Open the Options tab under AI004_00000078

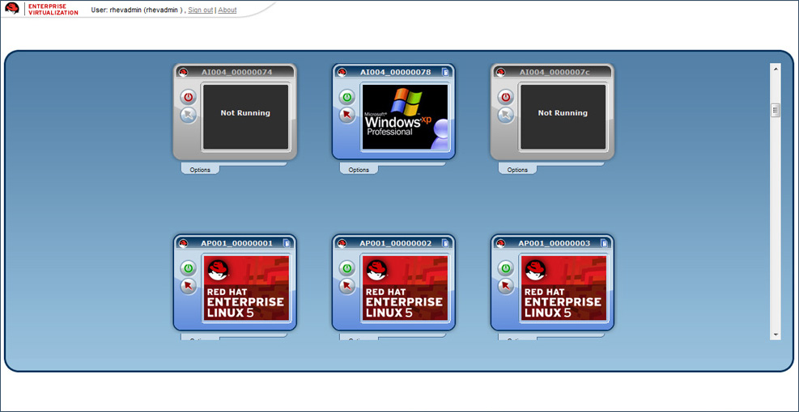[x=359, y=170]
